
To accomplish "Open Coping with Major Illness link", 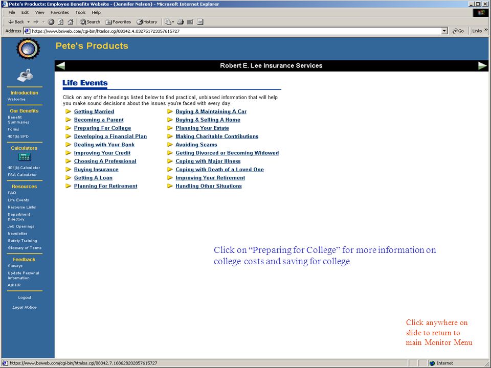I will coord(208,161).
